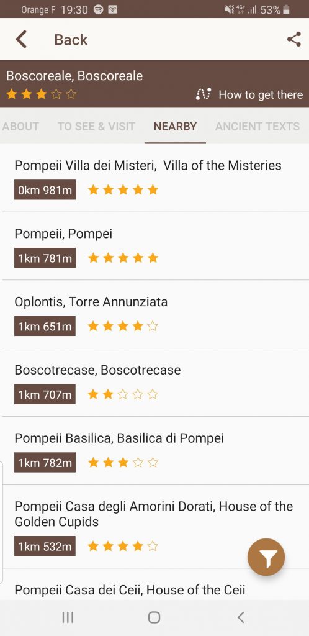Open House of the Golden Cupids entry
The height and width of the screenshot is (636, 309).
(x=154, y=526)
